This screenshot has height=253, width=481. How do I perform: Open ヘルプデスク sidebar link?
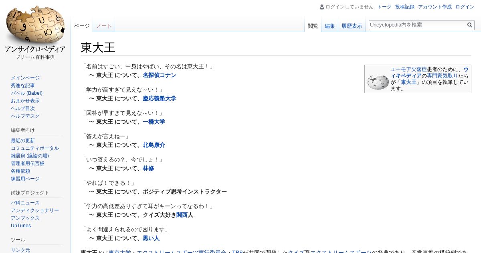coord(25,116)
